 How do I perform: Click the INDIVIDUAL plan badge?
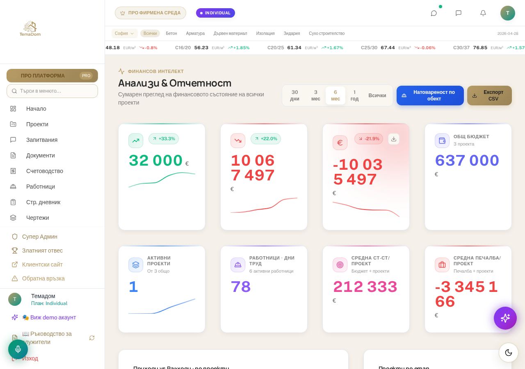pos(215,13)
